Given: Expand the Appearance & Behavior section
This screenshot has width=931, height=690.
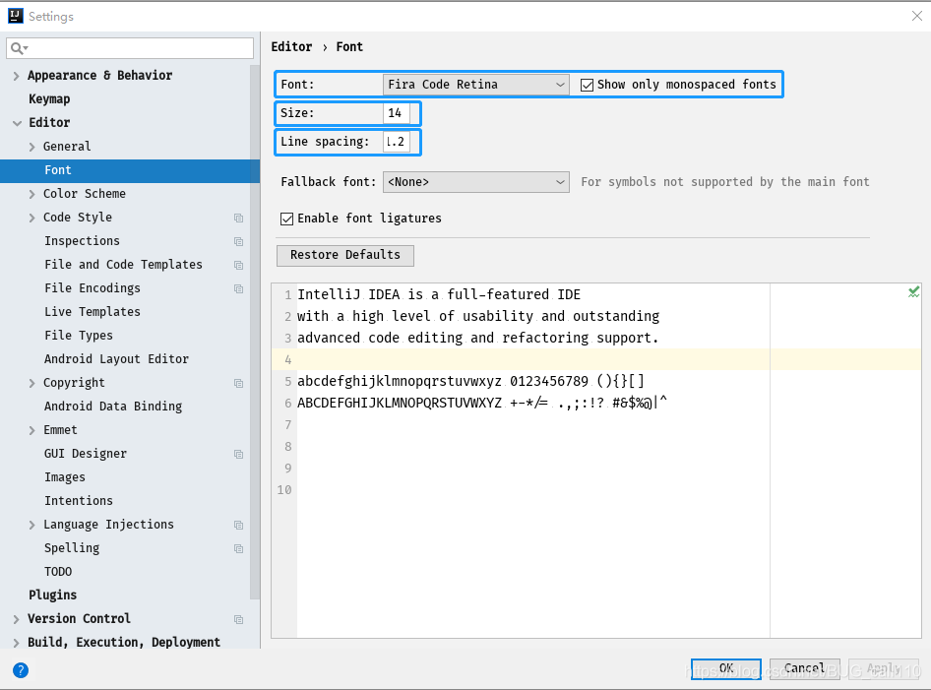Looking at the screenshot, I should tap(16, 75).
